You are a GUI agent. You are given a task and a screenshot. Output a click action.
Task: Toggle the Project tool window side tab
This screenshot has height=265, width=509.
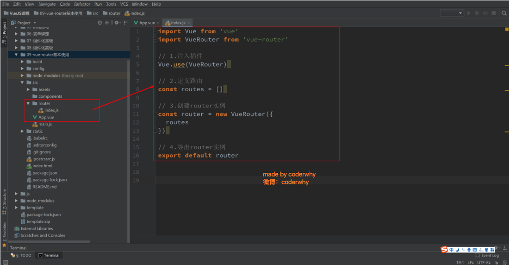pyautogui.click(x=4, y=32)
